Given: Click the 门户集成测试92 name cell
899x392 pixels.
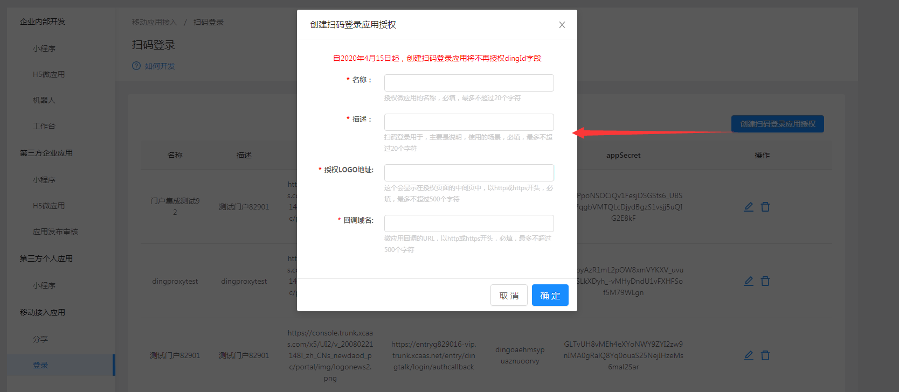Looking at the screenshot, I should [x=175, y=207].
